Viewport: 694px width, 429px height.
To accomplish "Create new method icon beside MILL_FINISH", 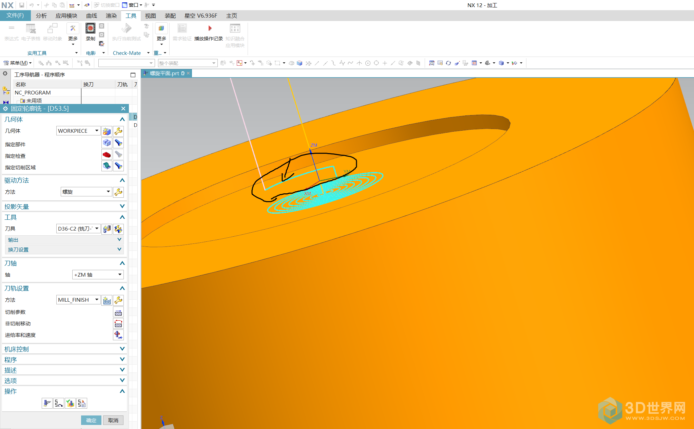I will (107, 300).
